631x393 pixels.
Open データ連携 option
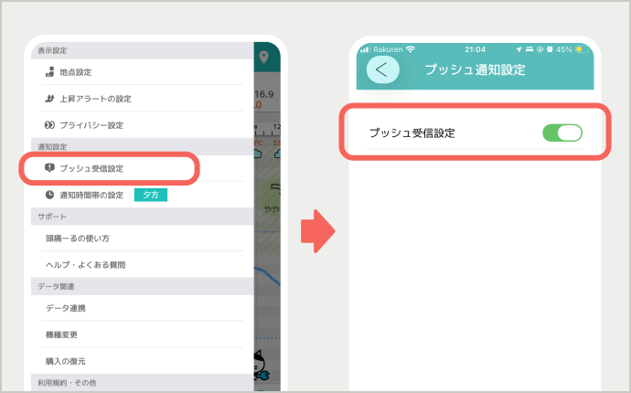pos(143,308)
